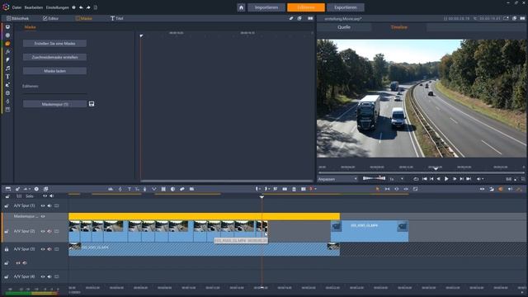The width and height of the screenshot is (528, 297).
Task: Open the effects fx icon in the sidebar
Action: coord(7,52)
